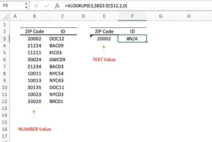Click the confirm checkmark formula entry icon

point(47,6)
